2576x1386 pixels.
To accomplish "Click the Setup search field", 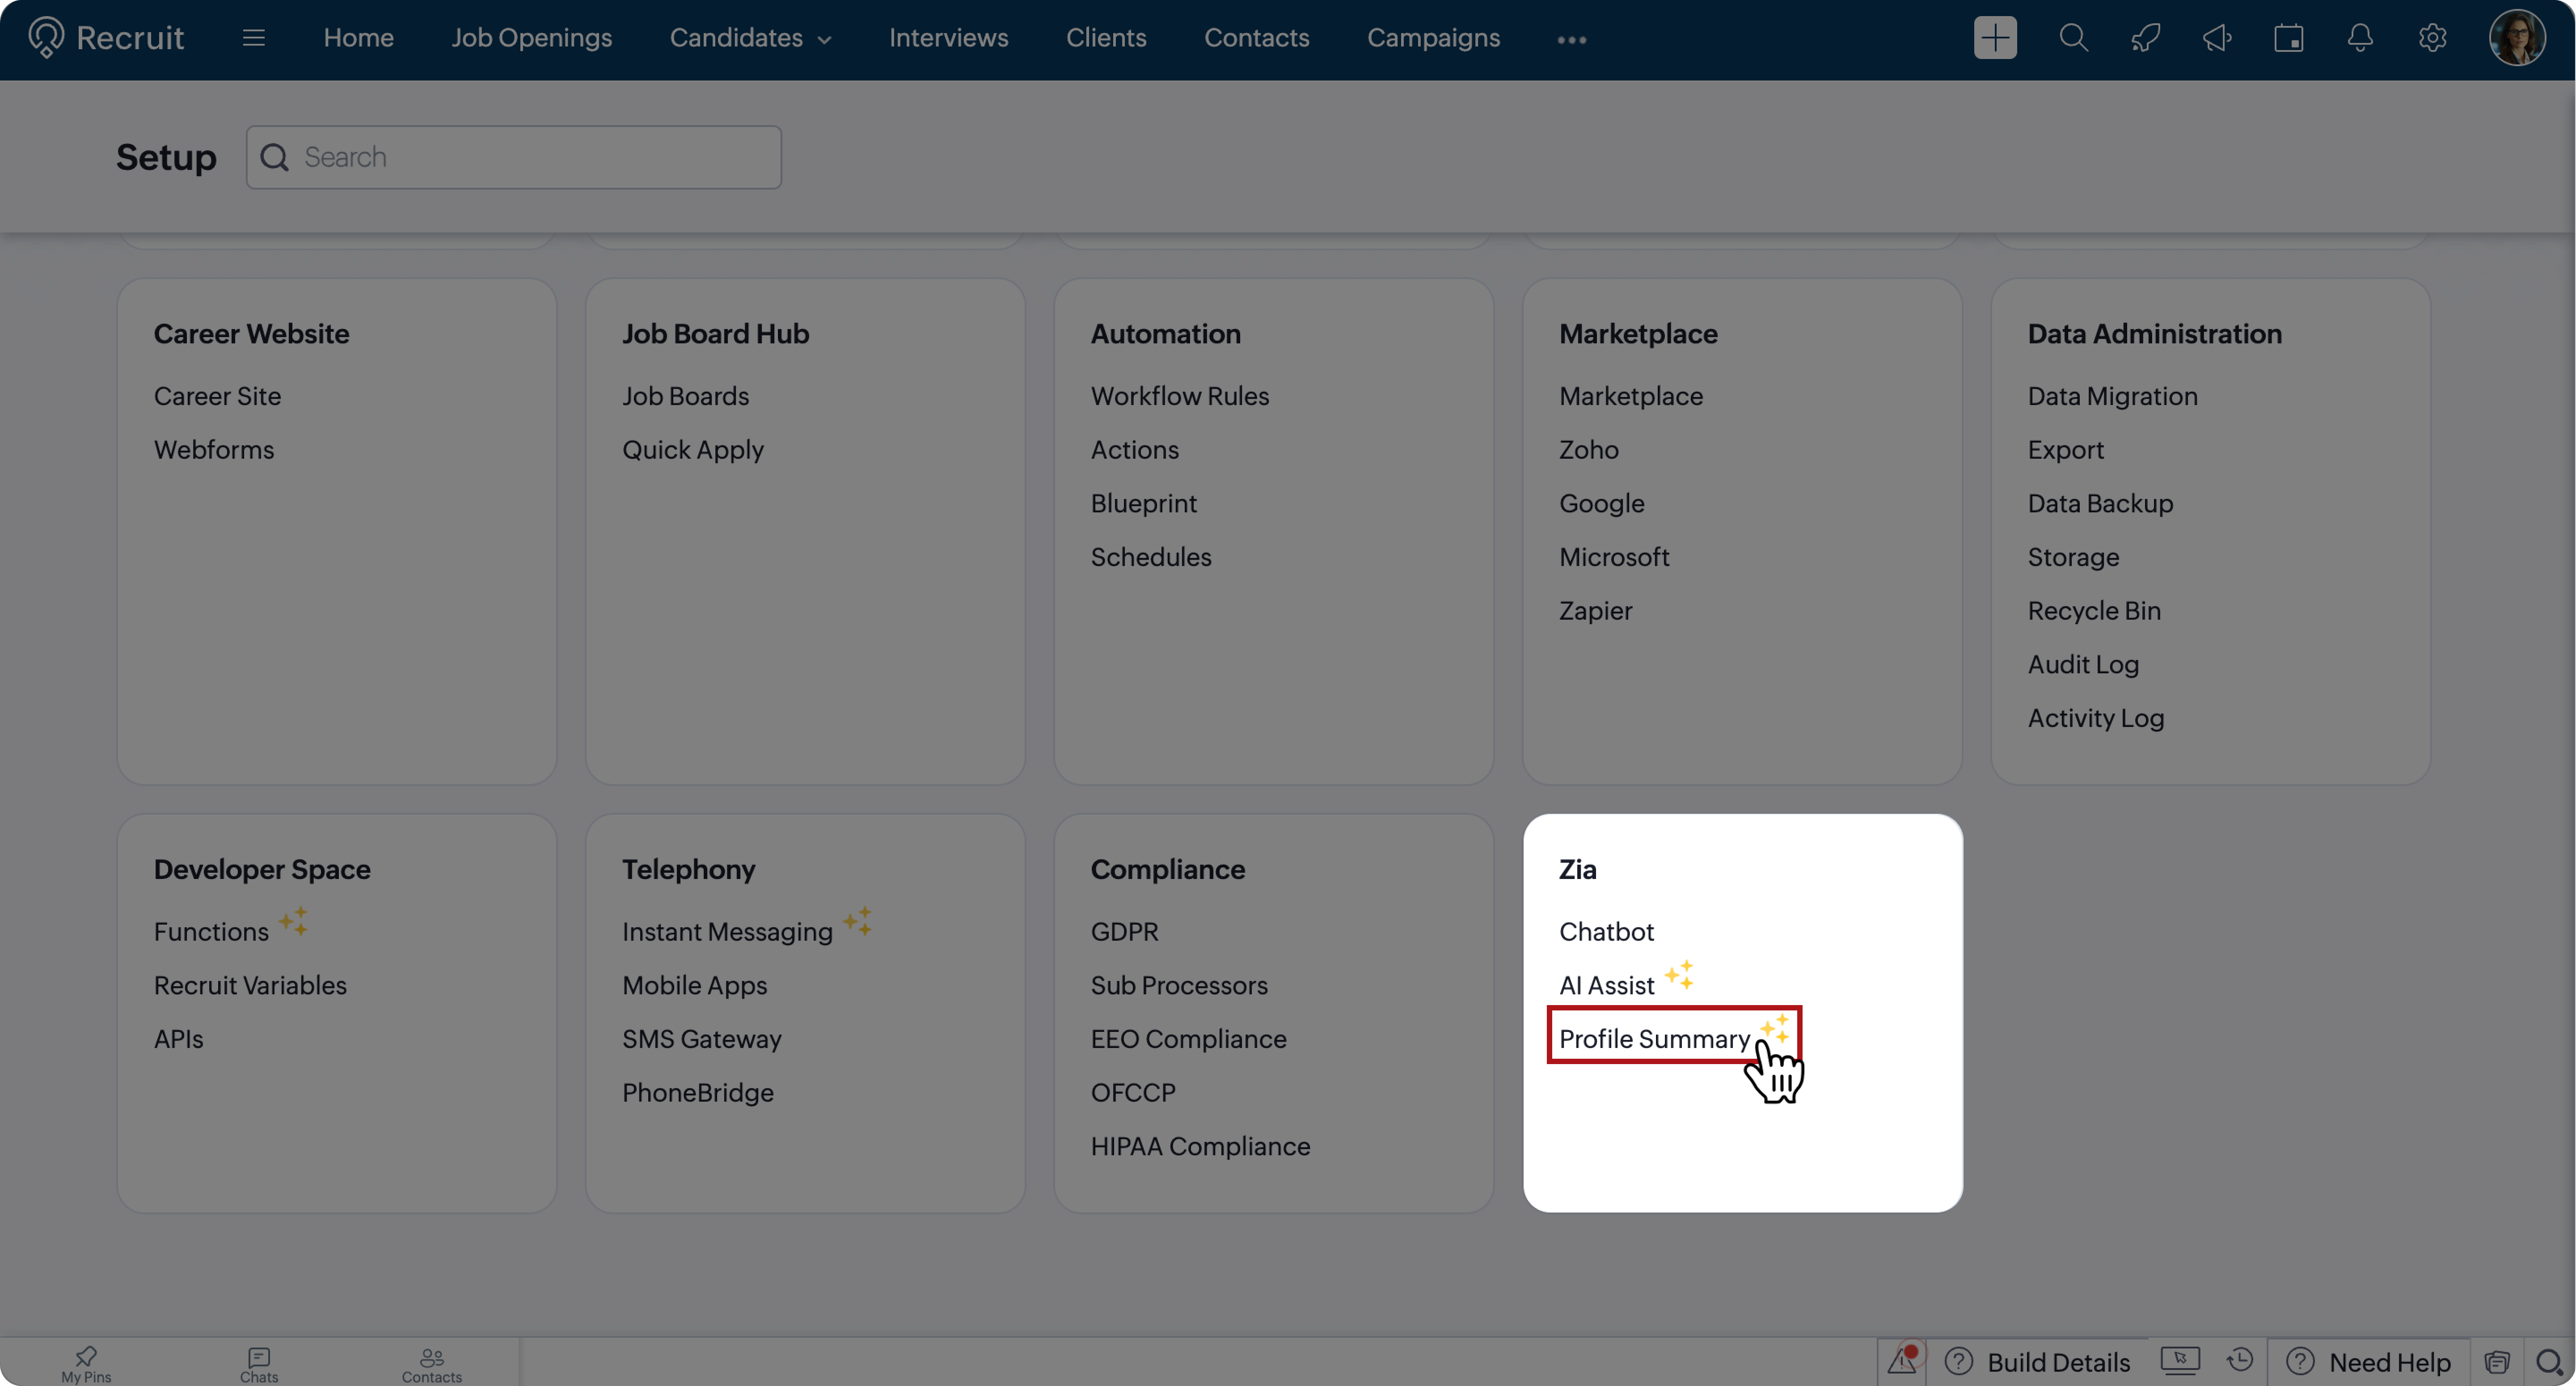I will pyautogui.click(x=514, y=157).
